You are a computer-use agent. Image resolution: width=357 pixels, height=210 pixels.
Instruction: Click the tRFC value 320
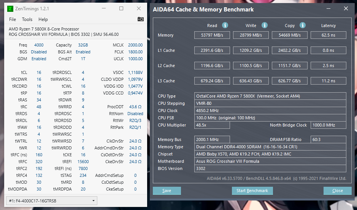39,161
